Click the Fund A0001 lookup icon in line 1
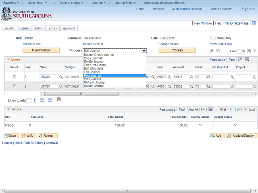The image size is (258, 193). pos(170,77)
